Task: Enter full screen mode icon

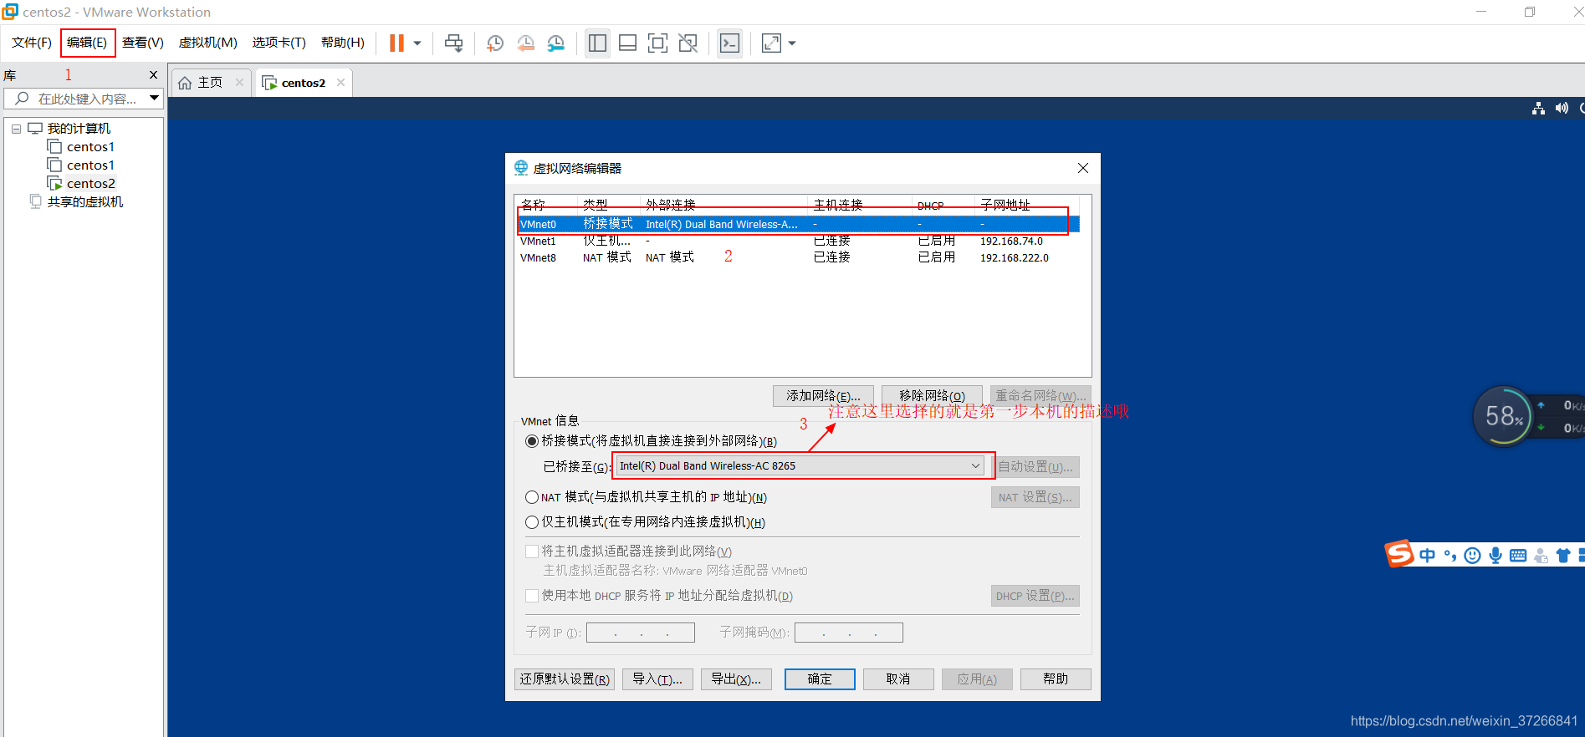Action: point(657,43)
